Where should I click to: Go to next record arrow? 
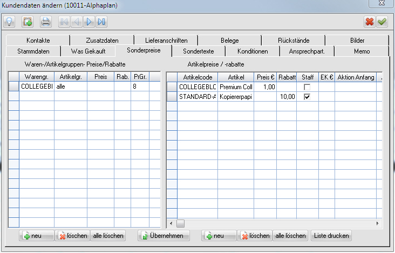(88, 22)
